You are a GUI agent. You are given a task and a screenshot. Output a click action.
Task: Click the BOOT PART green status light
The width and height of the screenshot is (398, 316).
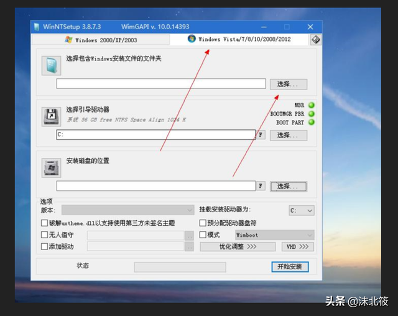coord(311,122)
